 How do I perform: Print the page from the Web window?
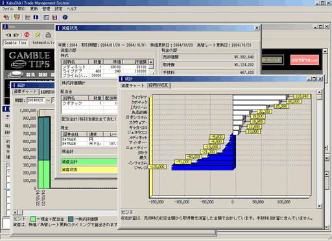click(x=49, y=34)
